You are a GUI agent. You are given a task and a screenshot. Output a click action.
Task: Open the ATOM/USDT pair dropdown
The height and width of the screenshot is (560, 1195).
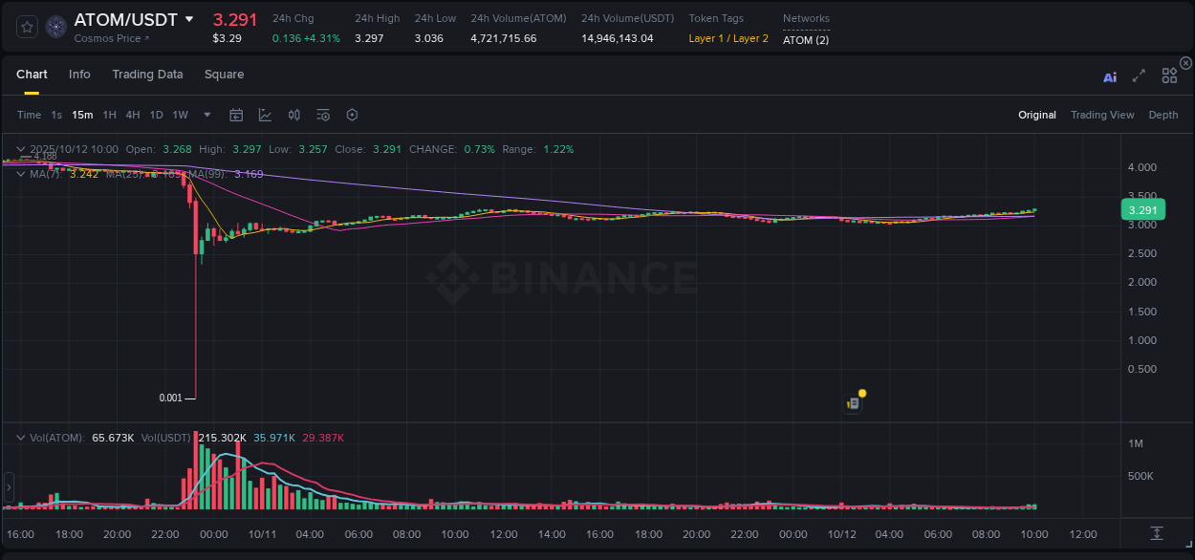click(x=190, y=18)
